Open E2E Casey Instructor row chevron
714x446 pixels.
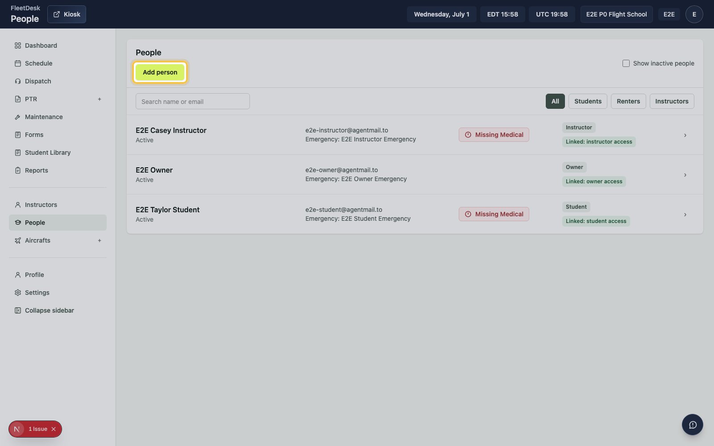click(685, 135)
